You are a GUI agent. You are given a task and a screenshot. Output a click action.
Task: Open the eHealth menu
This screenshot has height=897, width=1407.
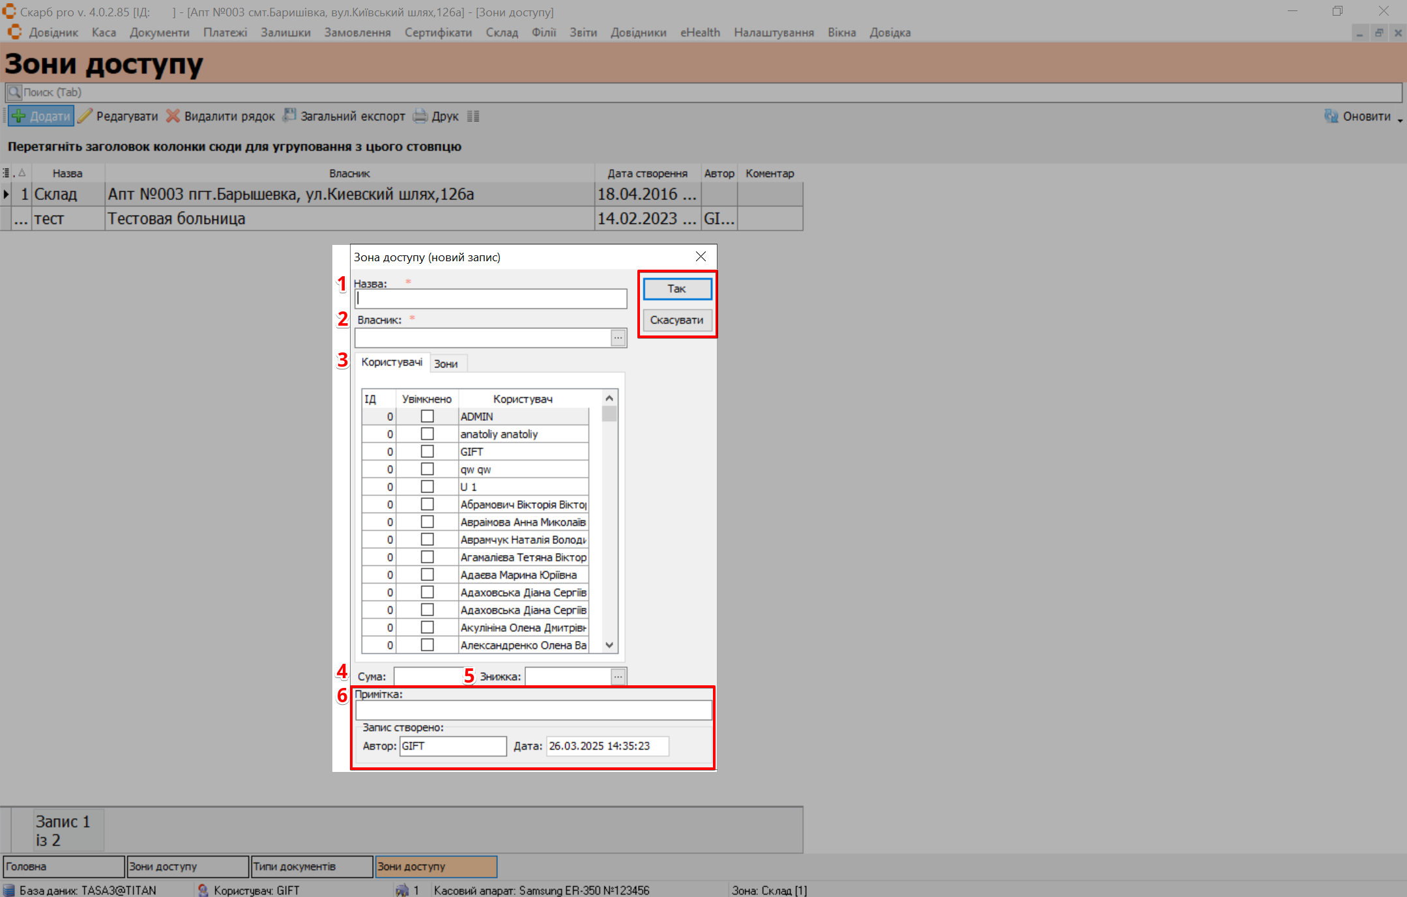[x=700, y=33]
